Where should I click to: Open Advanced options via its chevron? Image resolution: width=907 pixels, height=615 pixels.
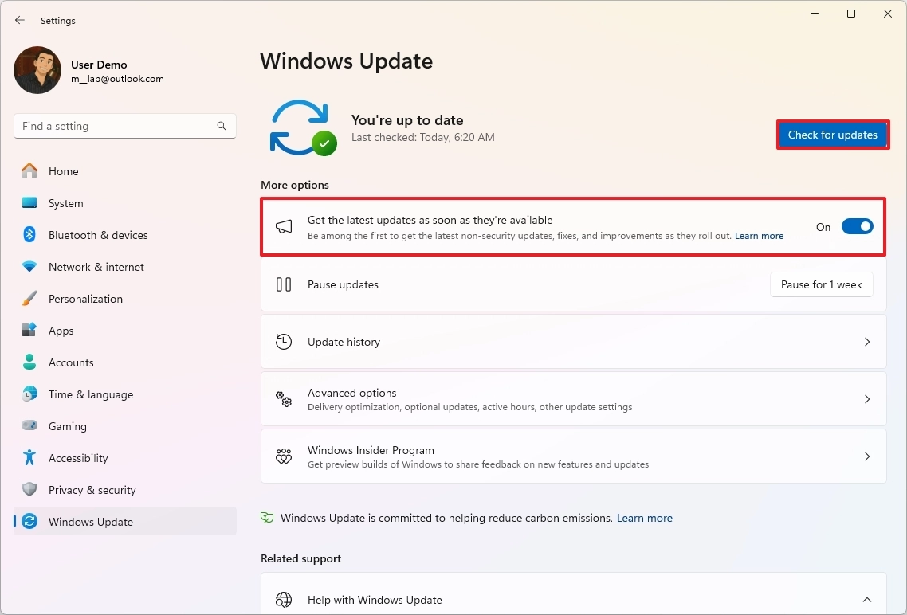coord(867,399)
